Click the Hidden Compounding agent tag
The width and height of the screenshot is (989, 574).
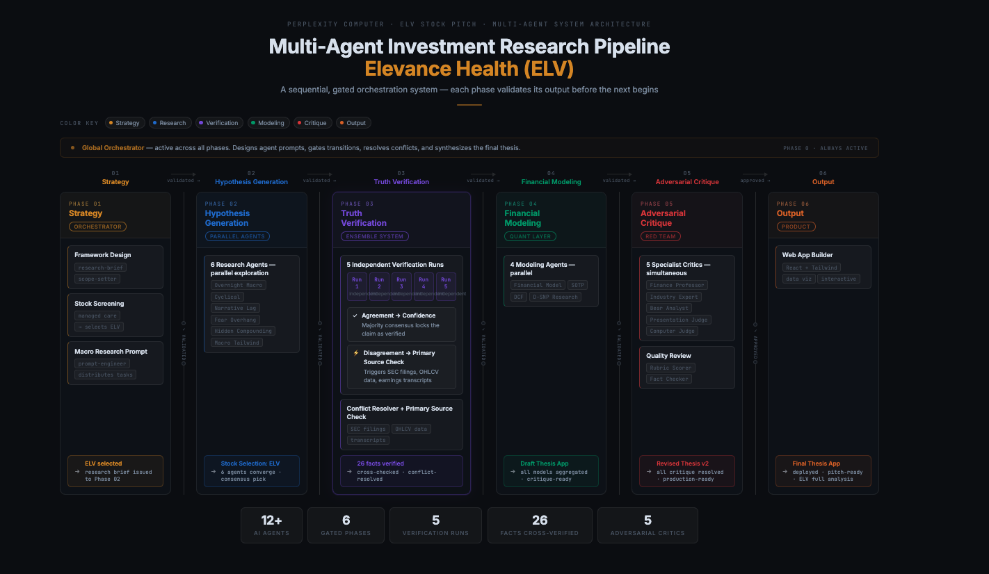tap(243, 331)
